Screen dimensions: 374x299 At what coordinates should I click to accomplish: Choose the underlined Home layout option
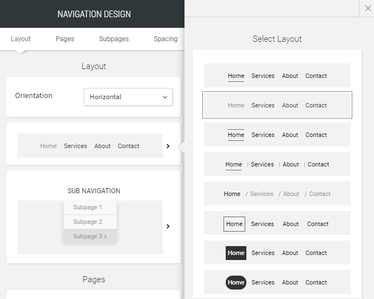(x=277, y=76)
